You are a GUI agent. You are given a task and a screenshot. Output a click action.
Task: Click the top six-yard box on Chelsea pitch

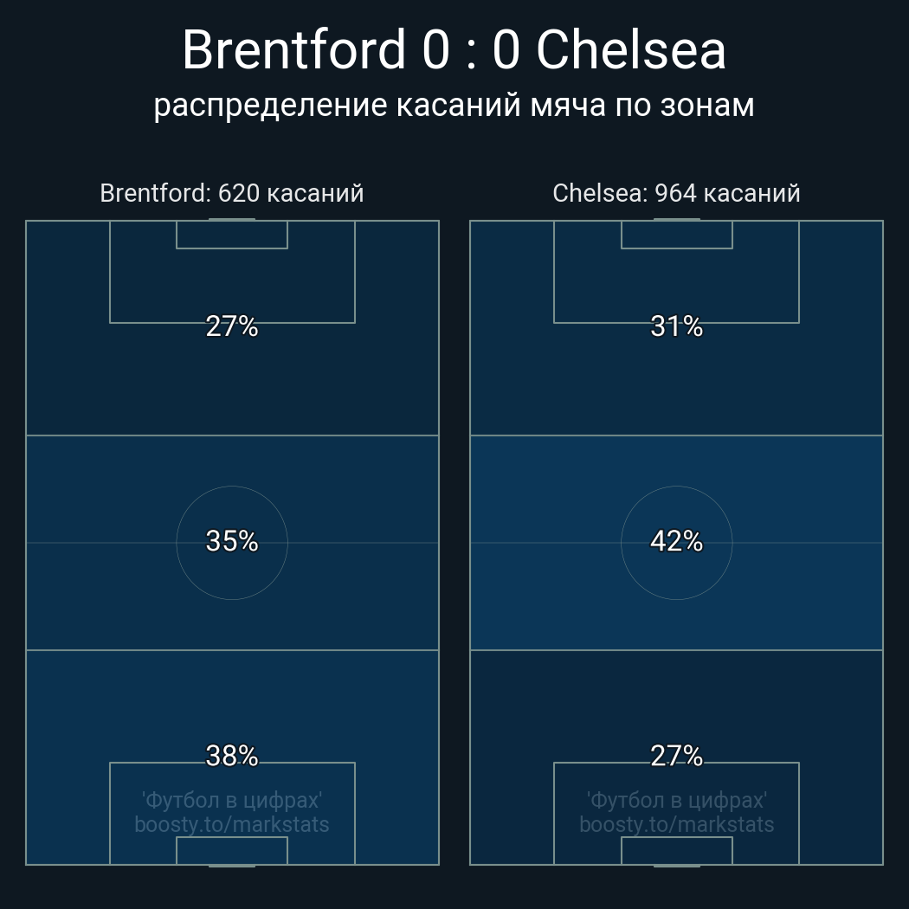[x=676, y=235]
